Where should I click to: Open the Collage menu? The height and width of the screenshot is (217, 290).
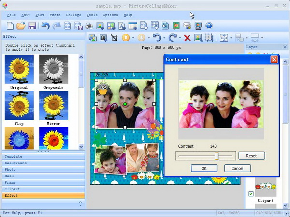(x=73, y=15)
